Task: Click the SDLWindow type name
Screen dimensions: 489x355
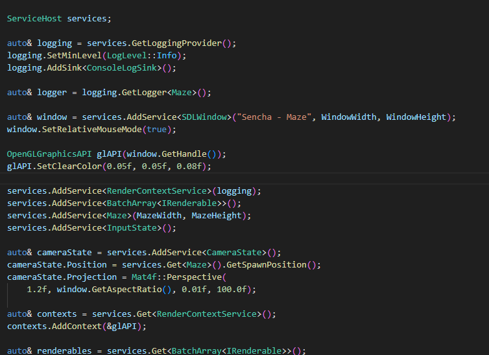Action: point(204,117)
